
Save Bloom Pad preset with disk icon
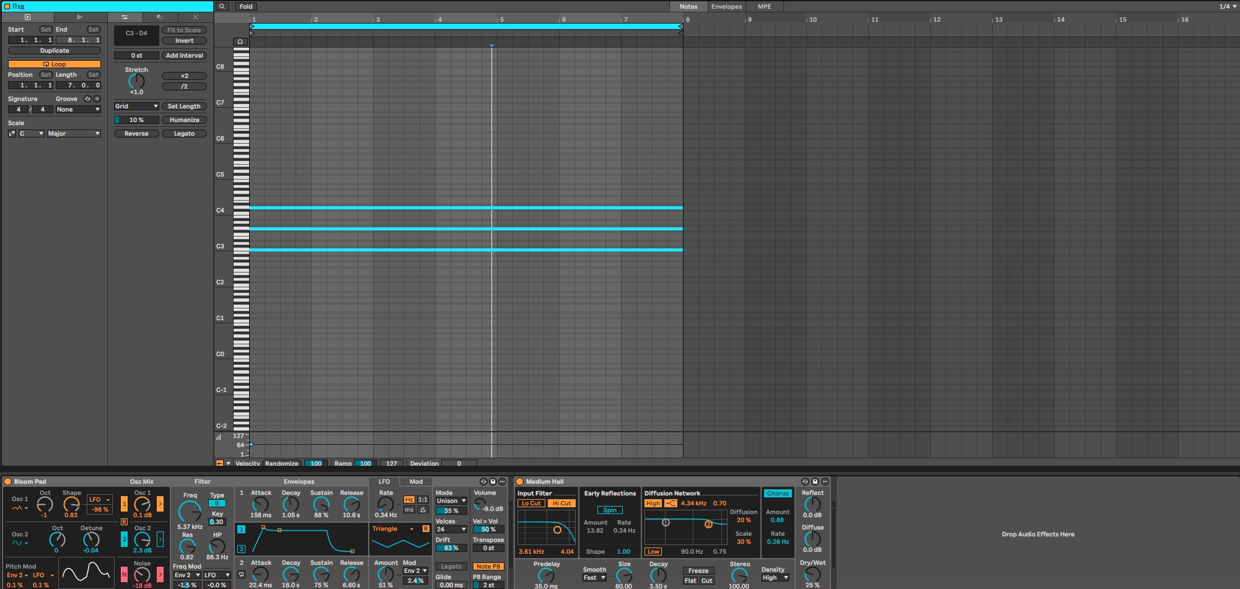tap(493, 481)
